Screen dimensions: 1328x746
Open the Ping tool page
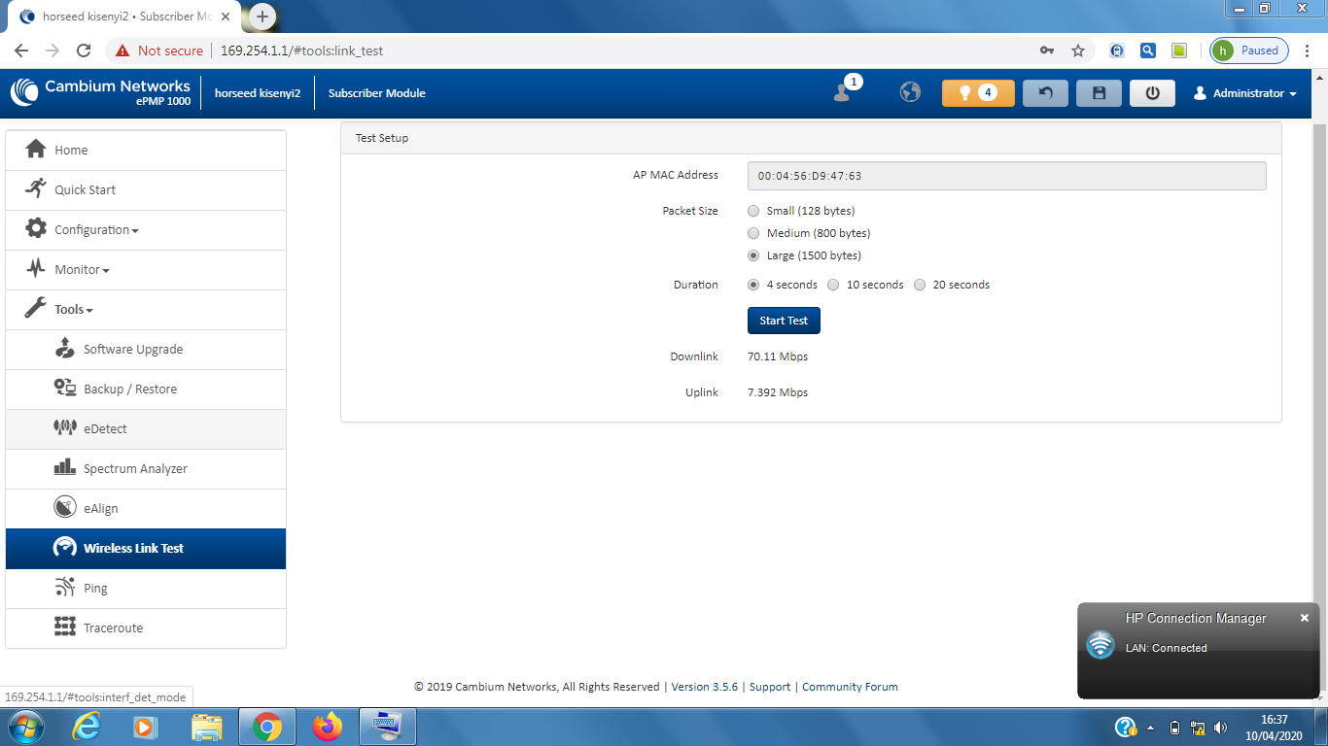[95, 589]
